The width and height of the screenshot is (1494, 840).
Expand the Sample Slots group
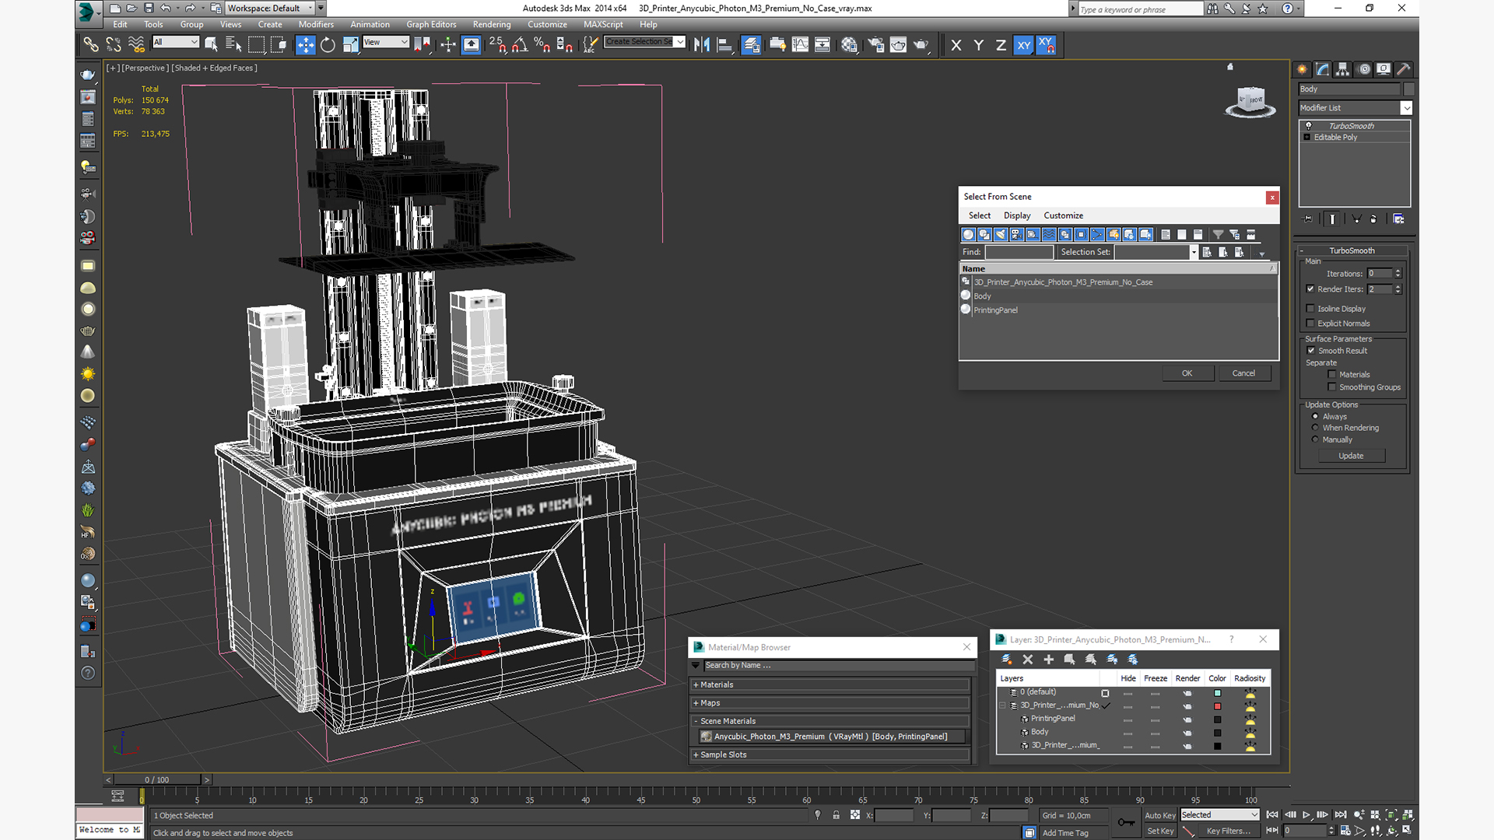pos(831,755)
